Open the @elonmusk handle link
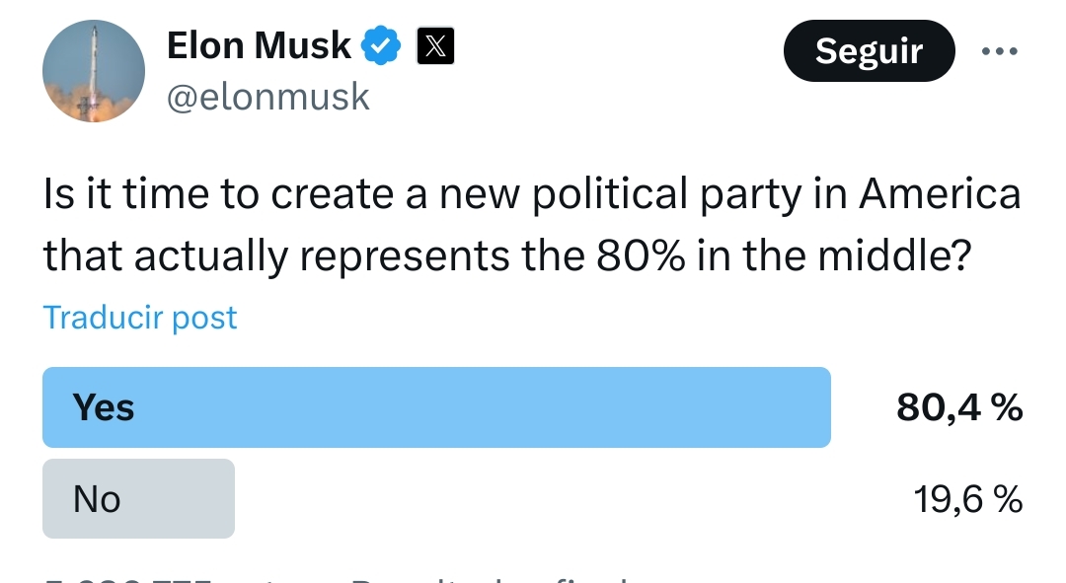 267,97
